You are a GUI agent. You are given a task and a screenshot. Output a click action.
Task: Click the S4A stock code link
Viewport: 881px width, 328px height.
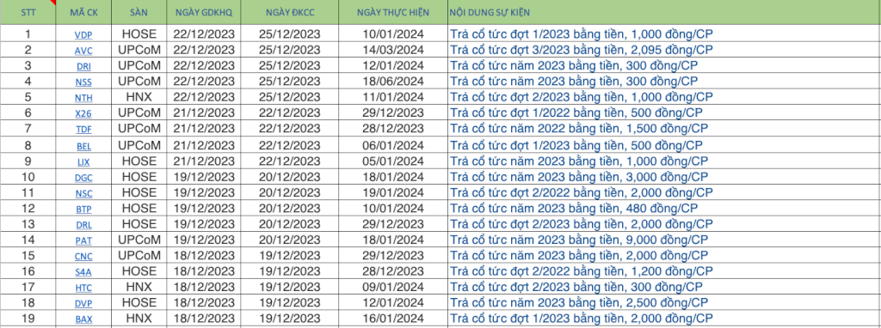(x=83, y=272)
